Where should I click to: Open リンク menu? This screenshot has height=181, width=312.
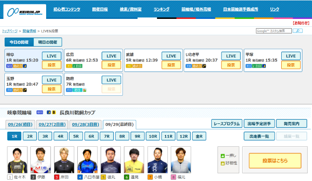pyautogui.click(x=274, y=9)
